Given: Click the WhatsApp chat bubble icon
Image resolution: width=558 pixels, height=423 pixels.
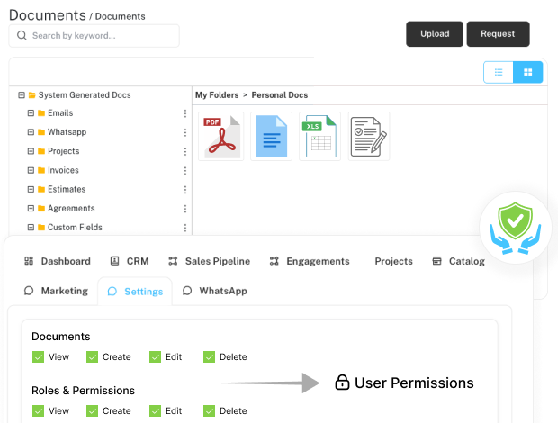Looking at the screenshot, I should click(187, 291).
